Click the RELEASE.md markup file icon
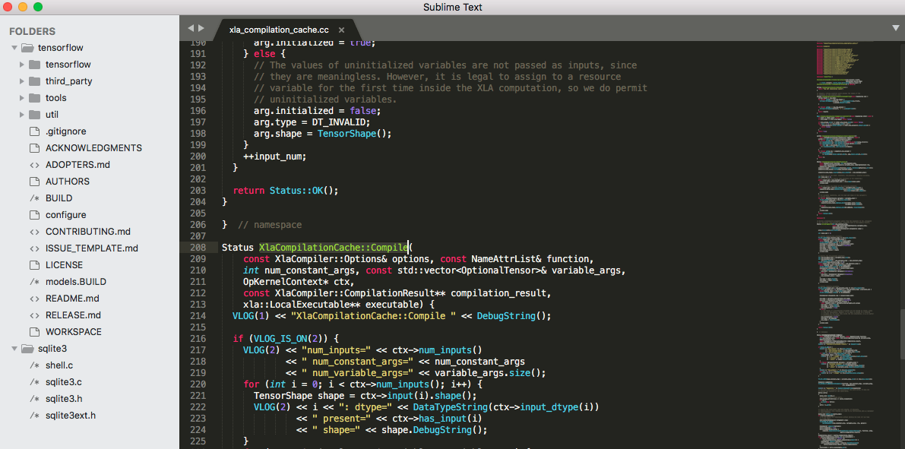This screenshot has width=905, height=449. [x=35, y=315]
